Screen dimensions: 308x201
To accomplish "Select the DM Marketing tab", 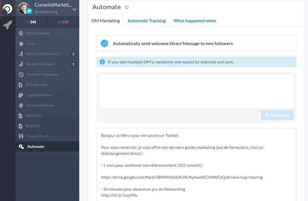I will 106,21.
